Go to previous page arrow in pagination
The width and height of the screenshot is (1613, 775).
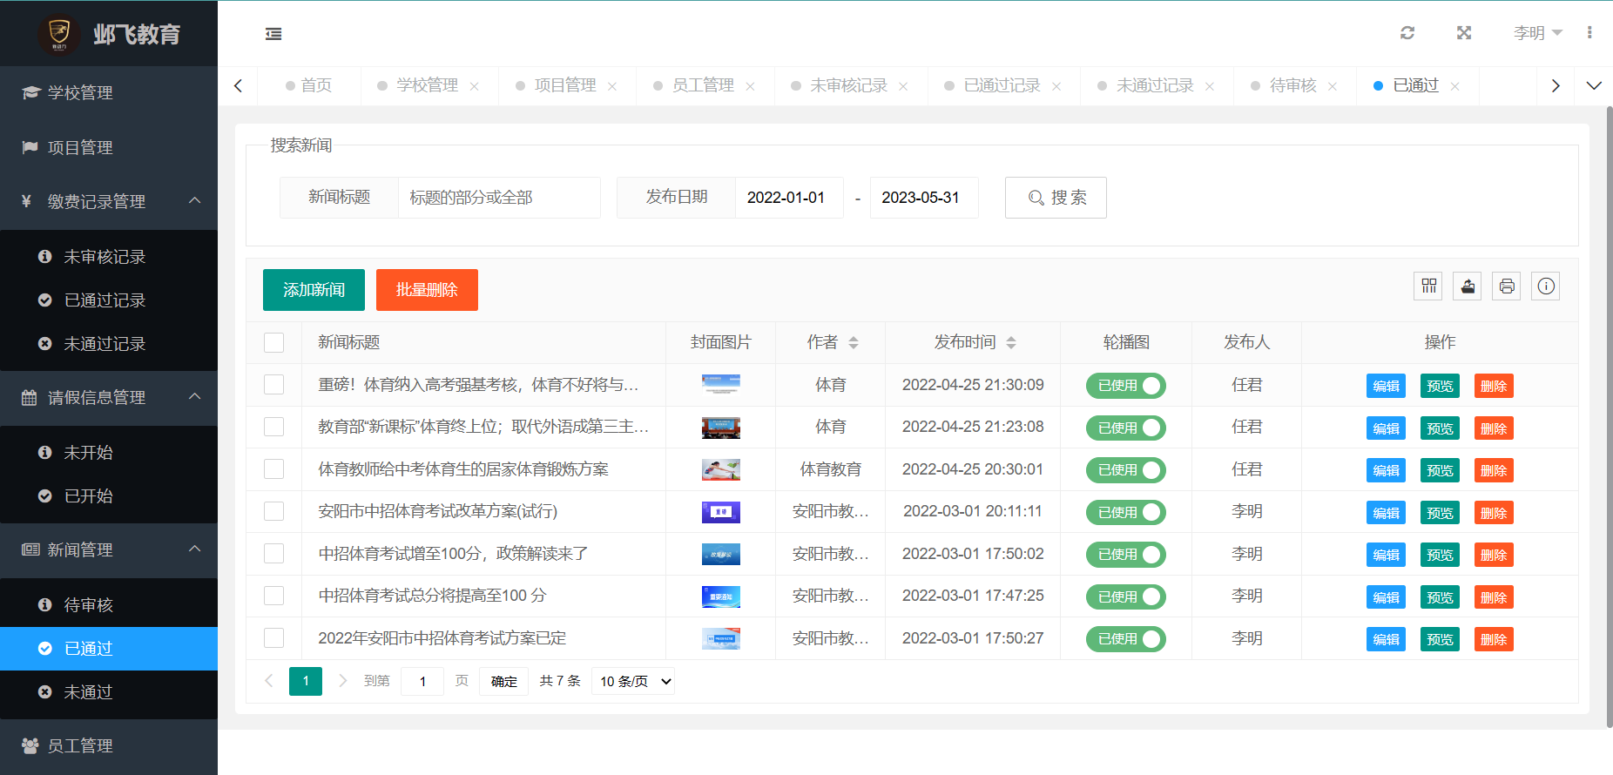(x=269, y=681)
